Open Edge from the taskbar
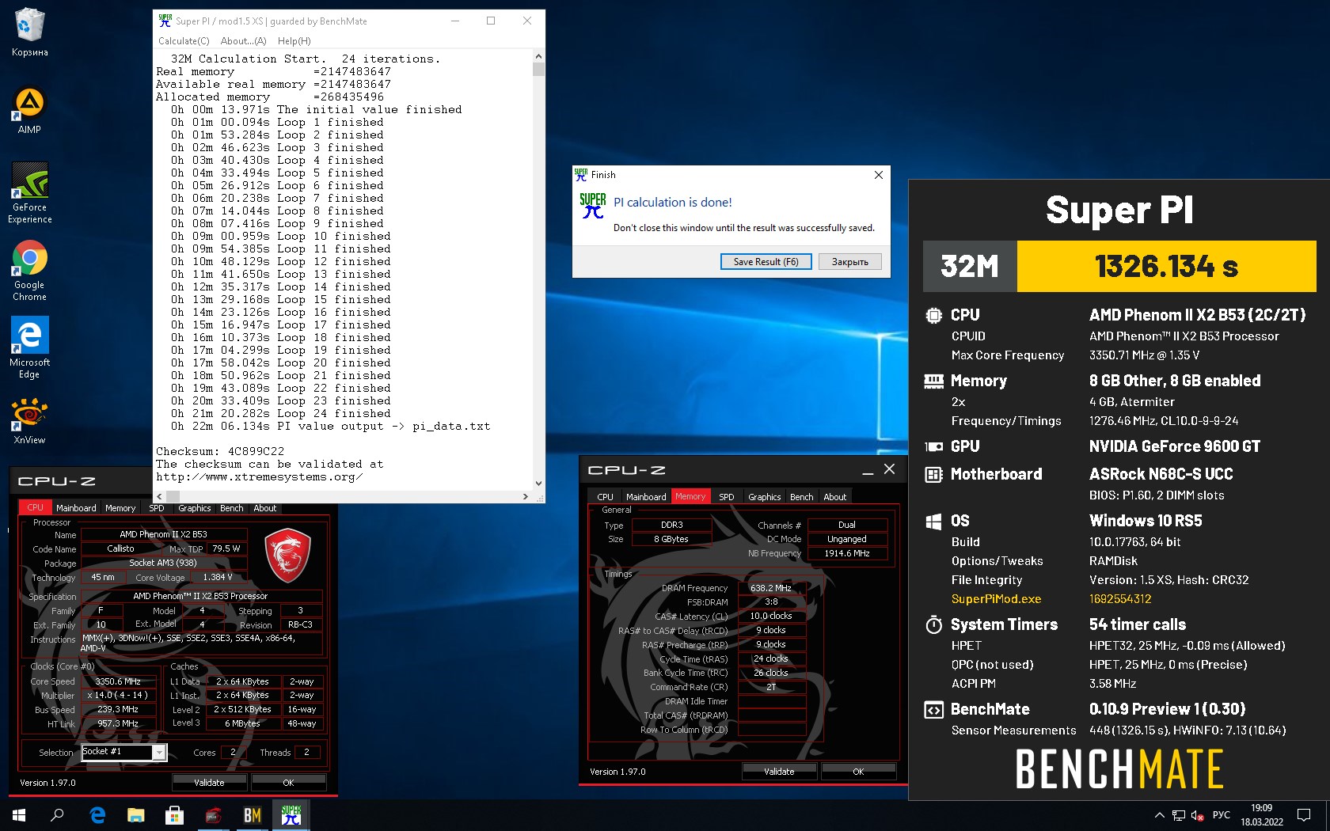The image size is (1330, 831). point(97,815)
